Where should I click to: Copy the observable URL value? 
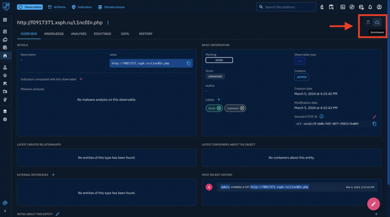(x=188, y=63)
